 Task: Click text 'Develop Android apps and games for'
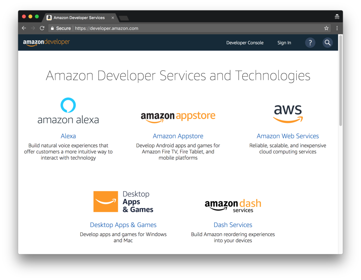tap(178, 145)
